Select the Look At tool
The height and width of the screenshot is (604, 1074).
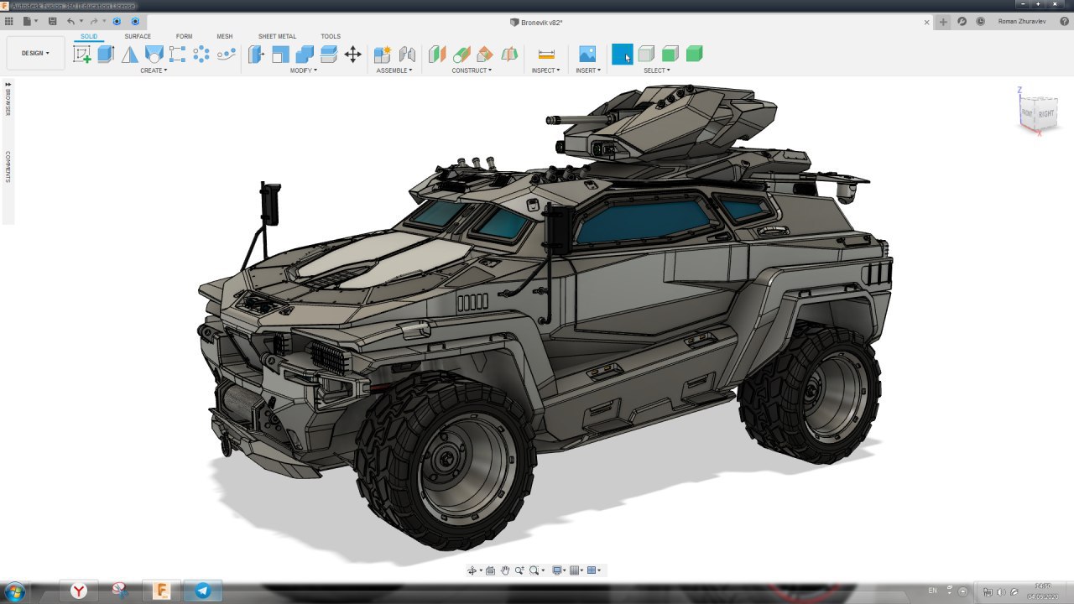[x=491, y=570]
